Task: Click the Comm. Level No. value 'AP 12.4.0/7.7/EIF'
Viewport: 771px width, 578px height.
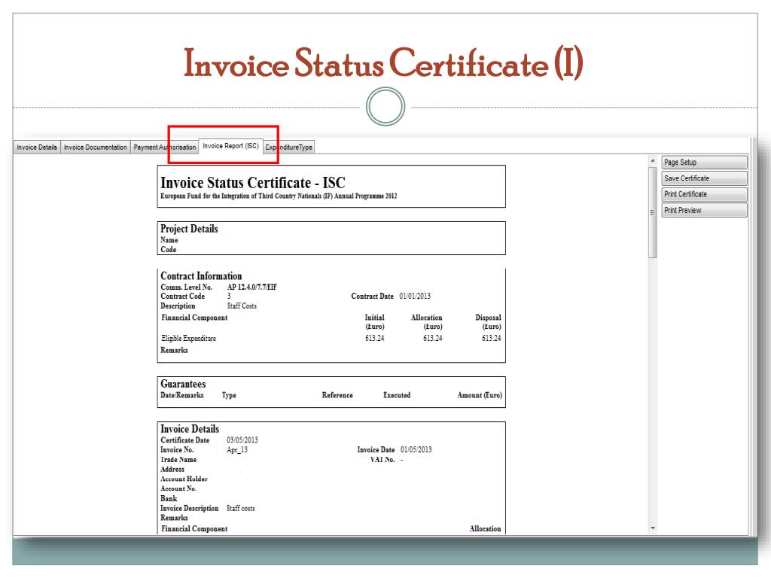Action: pyautogui.click(x=251, y=287)
